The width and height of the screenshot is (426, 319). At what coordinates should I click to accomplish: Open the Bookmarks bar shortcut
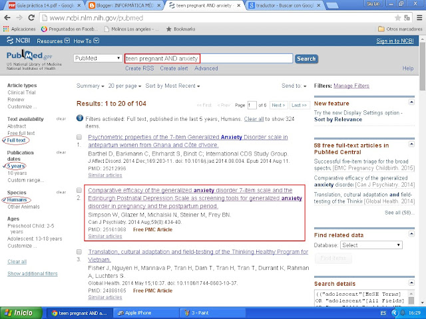[x=180, y=29]
